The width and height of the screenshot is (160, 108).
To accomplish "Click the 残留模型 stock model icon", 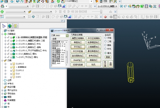I will [5, 100].
